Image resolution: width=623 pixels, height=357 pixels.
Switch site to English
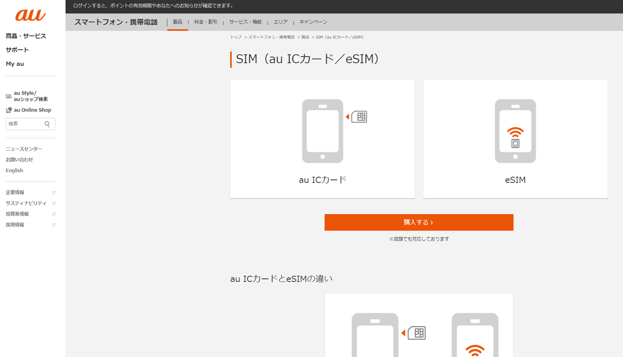pyautogui.click(x=14, y=171)
